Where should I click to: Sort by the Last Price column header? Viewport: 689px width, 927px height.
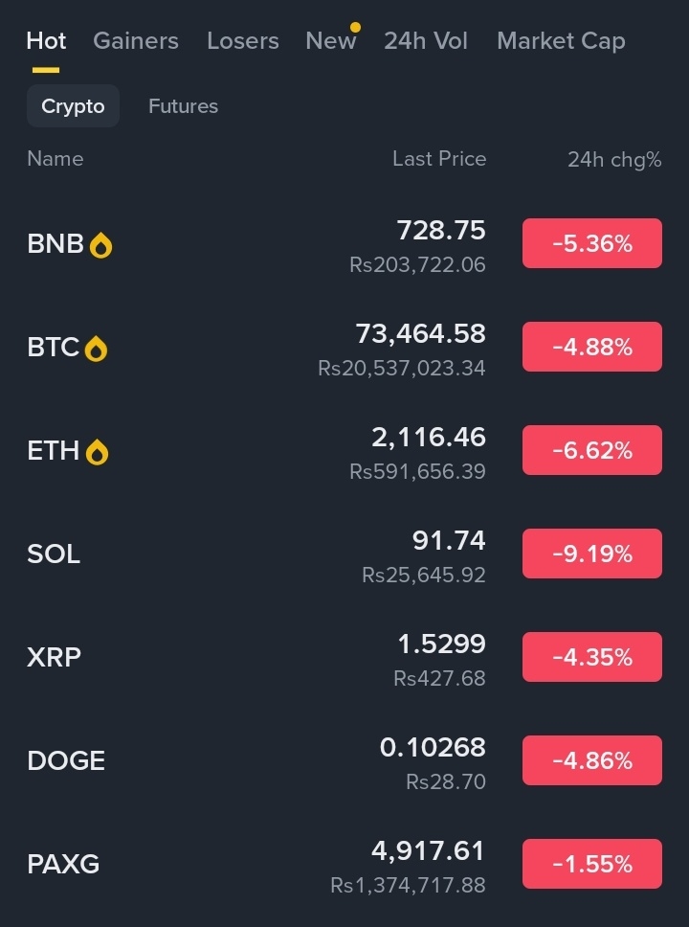coord(439,159)
